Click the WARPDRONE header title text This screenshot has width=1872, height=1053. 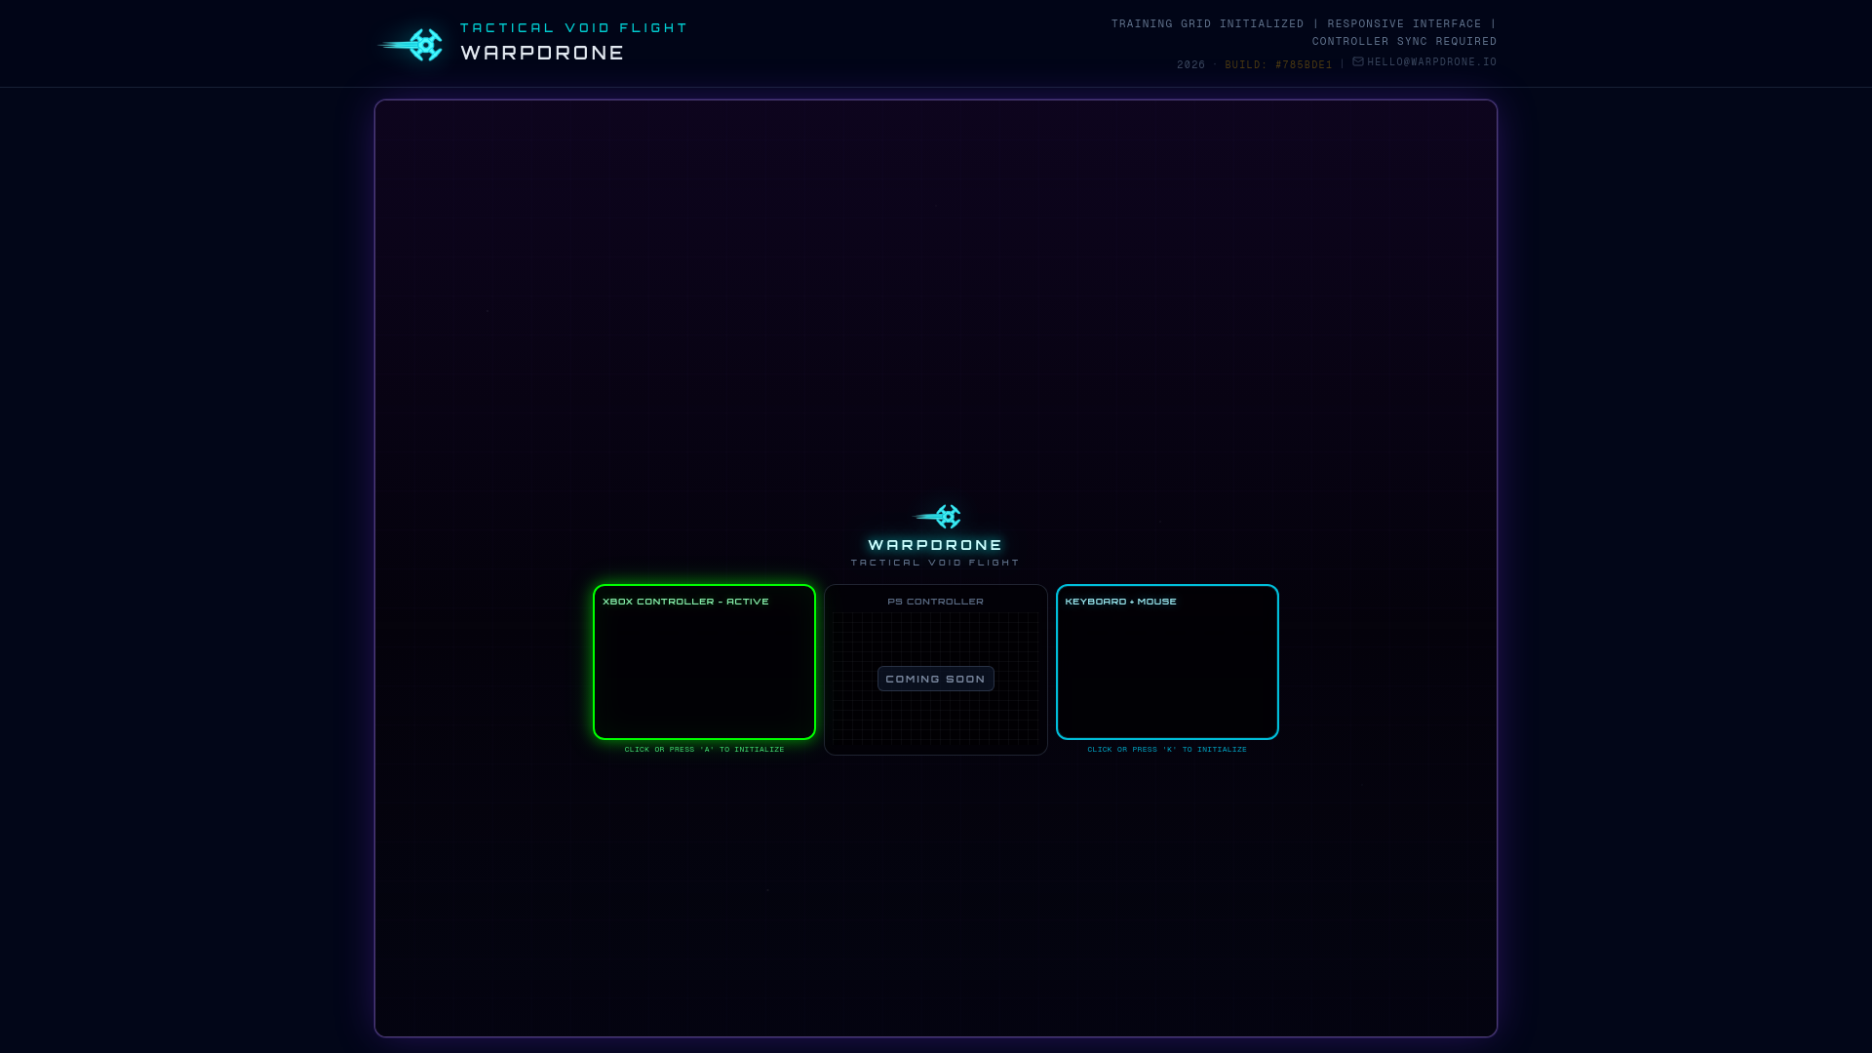(542, 53)
